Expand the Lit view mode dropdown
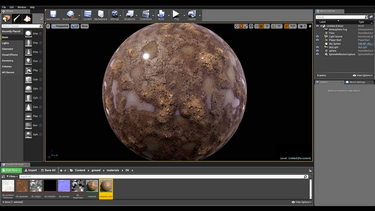This screenshot has width=375, height=211. tap(75, 26)
